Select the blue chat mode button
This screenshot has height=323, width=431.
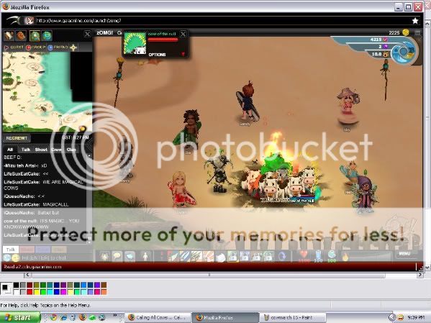[x=42, y=250]
